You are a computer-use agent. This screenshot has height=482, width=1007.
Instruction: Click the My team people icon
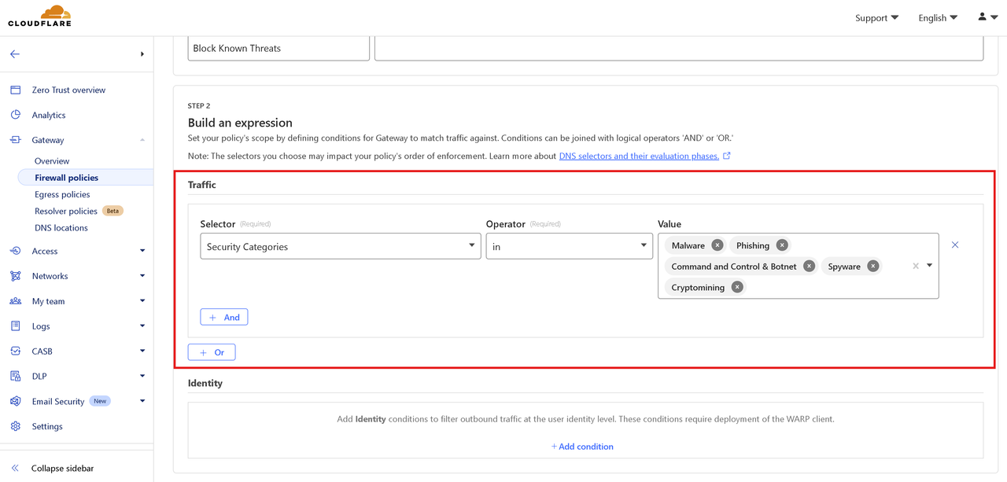point(15,301)
